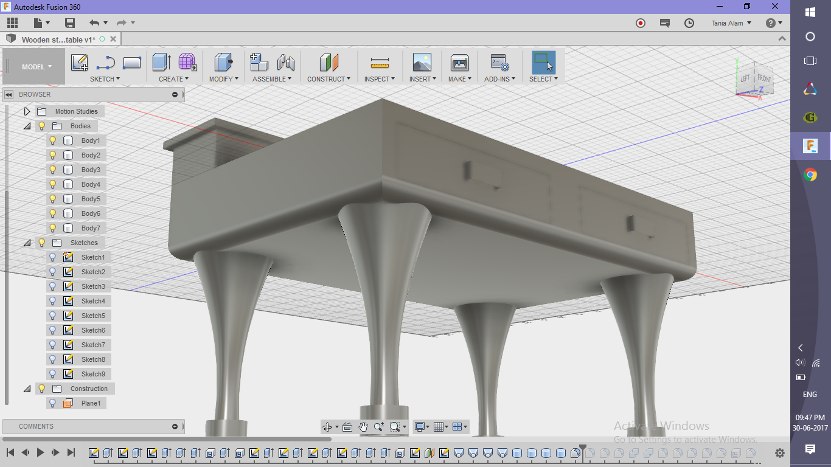Select the Extrude tool
The image size is (831, 467).
click(x=161, y=62)
